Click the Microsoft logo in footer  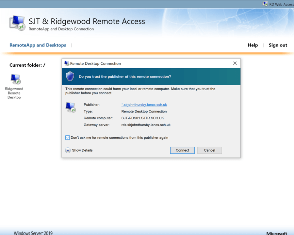[277, 233]
